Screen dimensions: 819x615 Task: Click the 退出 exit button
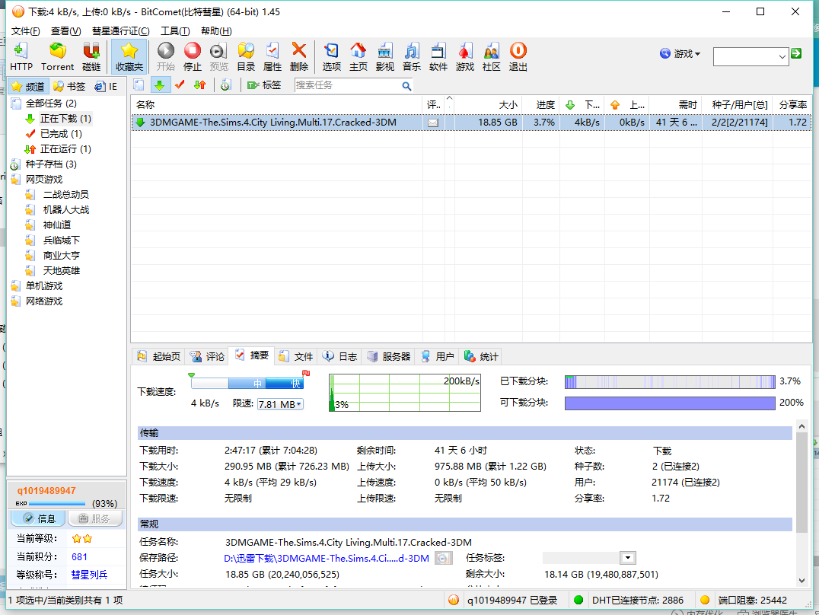click(x=518, y=56)
